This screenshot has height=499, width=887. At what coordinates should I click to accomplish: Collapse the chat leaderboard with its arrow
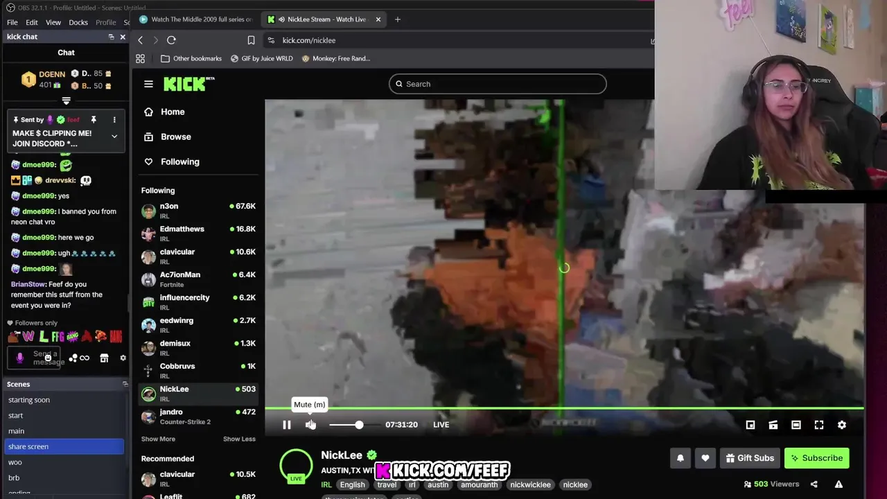[66, 101]
